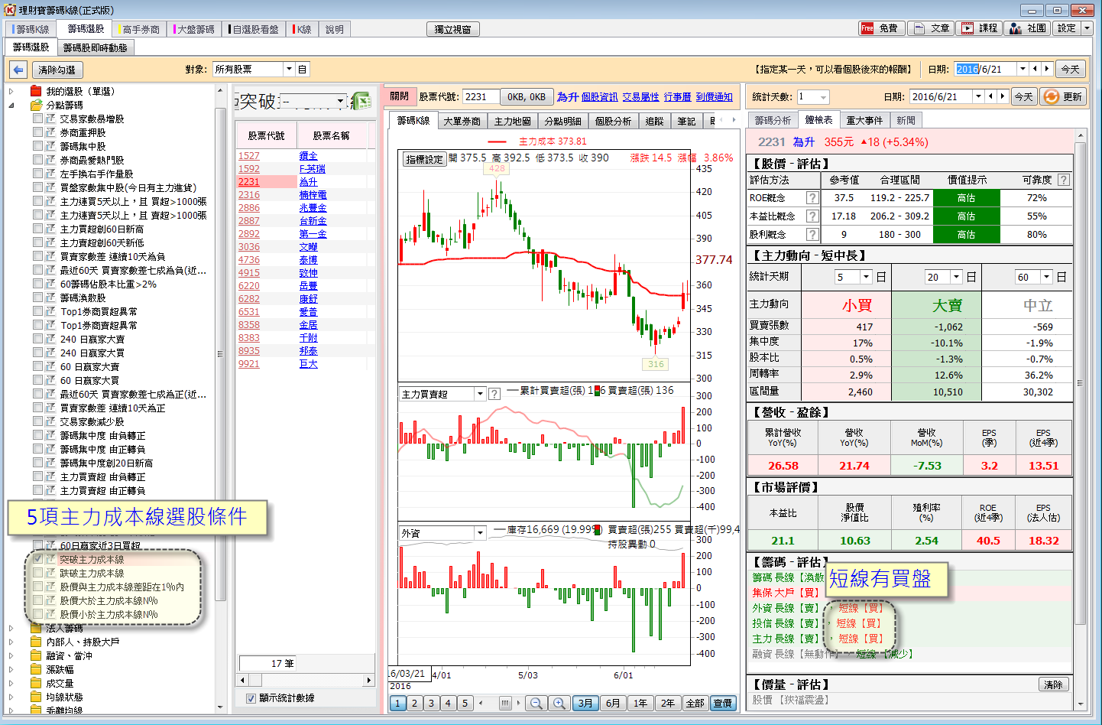Click the horizontal scrollbar under the stock list
Image resolution: width=1102 pixels, height=725 pixels.
[x=305, y=680]
